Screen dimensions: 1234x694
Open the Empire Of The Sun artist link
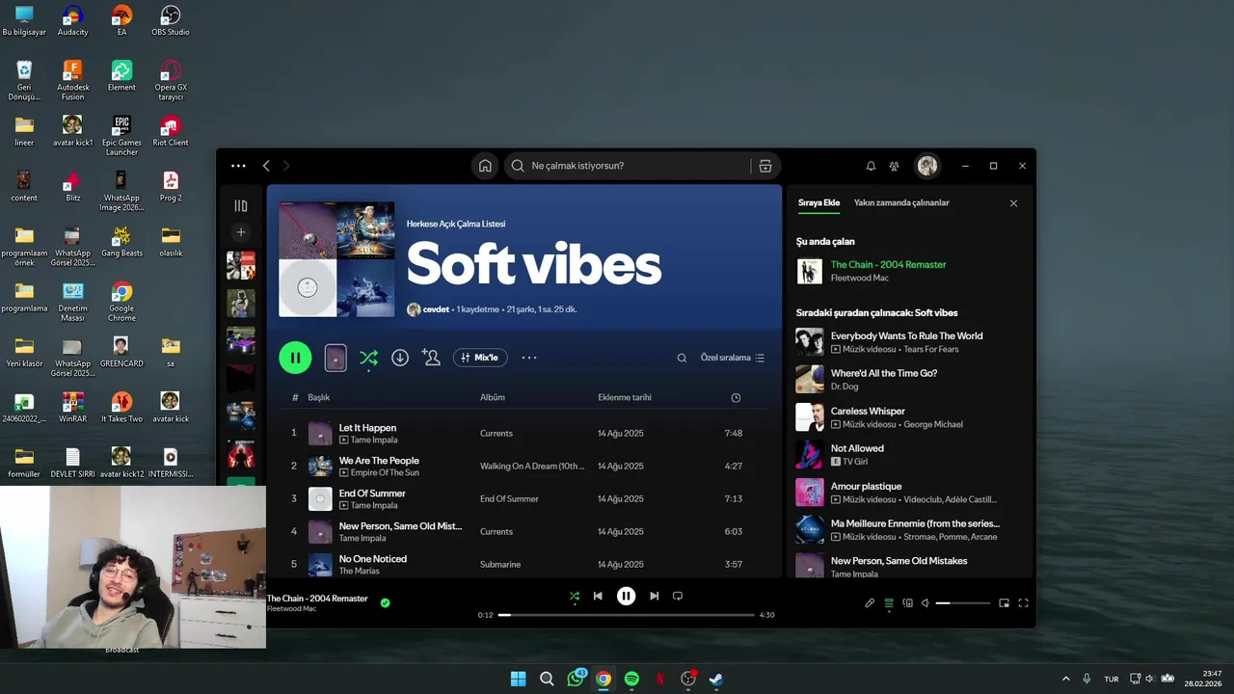pyautogui.click(x=385, y=472)
